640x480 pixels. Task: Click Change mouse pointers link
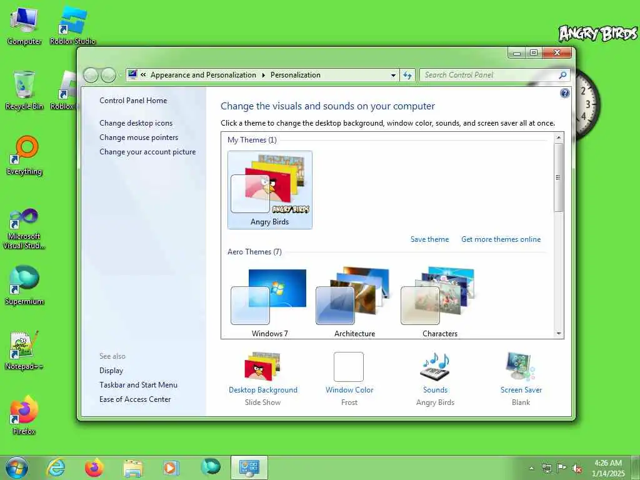click(x=139, y=137)
